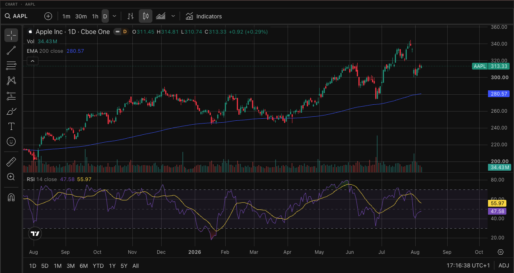This screenshot has height=273, width=514.
Task: Click the RSI 14 close legend
Action: click(42, 179)
